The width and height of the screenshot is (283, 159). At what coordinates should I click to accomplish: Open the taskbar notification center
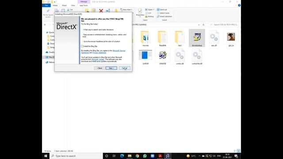click(236, 156)
